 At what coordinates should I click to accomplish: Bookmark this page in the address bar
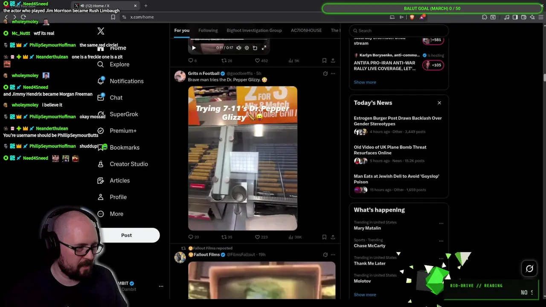[x=113, y=17]
